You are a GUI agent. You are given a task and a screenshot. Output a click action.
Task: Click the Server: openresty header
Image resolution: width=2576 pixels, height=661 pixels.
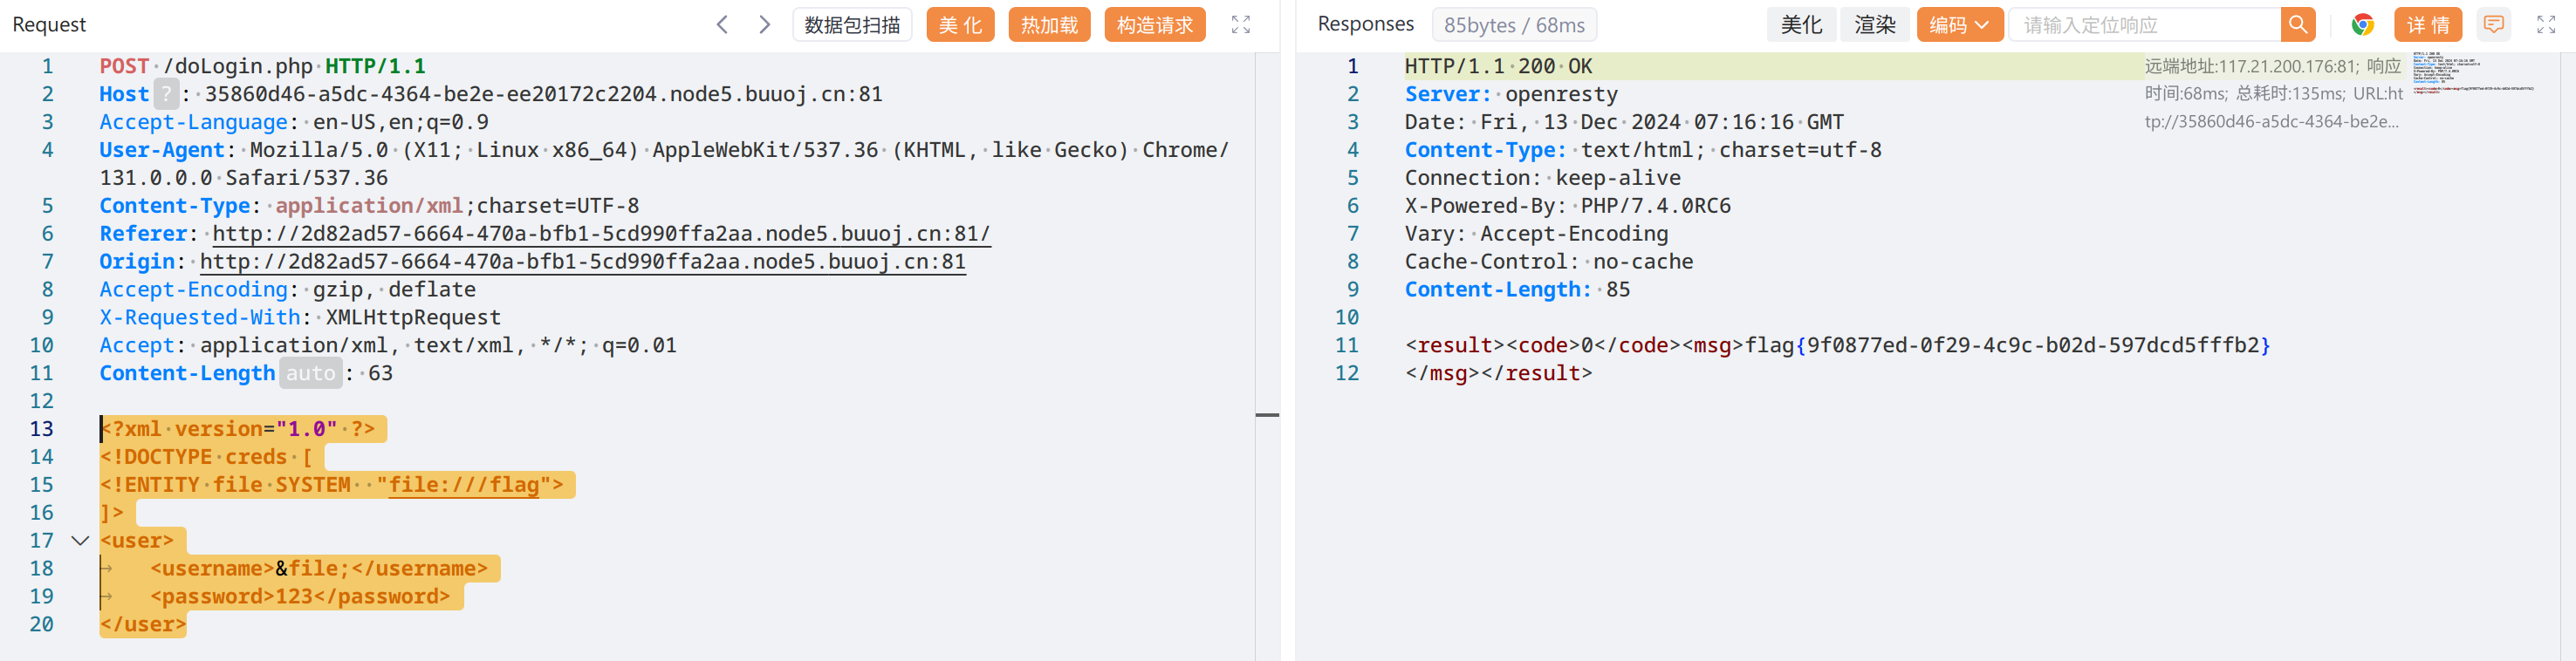coord(1511,94)
